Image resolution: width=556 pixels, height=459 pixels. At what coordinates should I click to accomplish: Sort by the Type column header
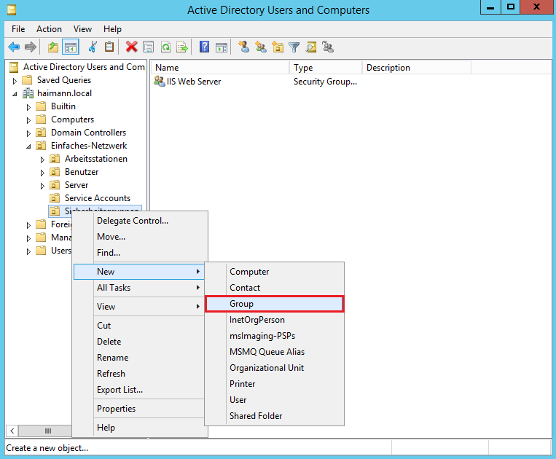[x=326, y=67]
